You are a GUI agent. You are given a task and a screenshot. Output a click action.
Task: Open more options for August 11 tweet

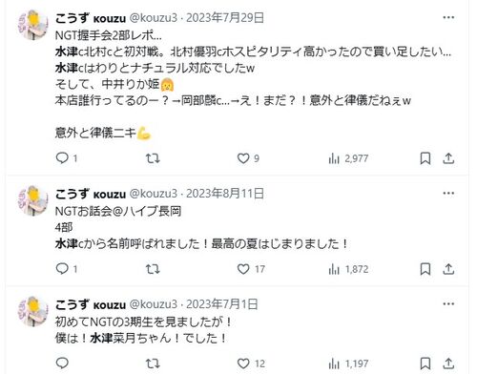(x=448, y=193)
